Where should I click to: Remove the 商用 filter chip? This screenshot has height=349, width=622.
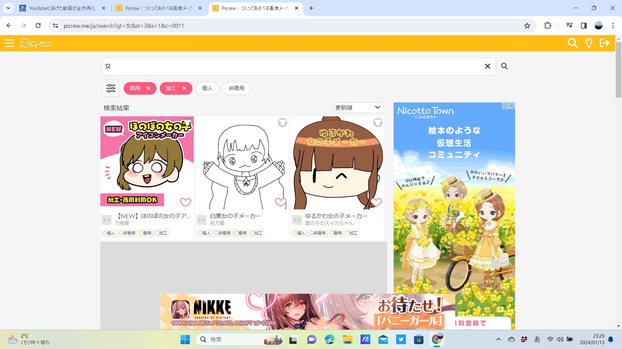tap(148, 88)
